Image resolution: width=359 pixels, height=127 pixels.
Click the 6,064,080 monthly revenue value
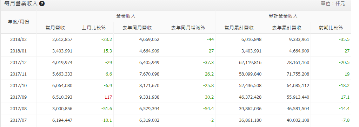(62, 86)
